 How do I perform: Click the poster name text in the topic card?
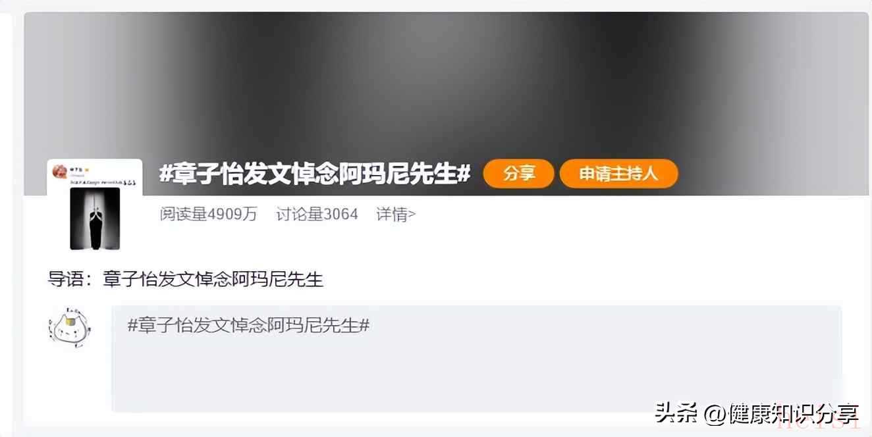coord(76,170)
